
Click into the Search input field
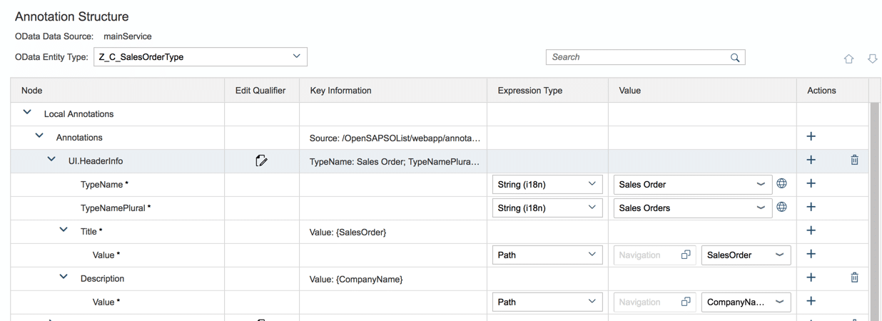tap(635, 58)
